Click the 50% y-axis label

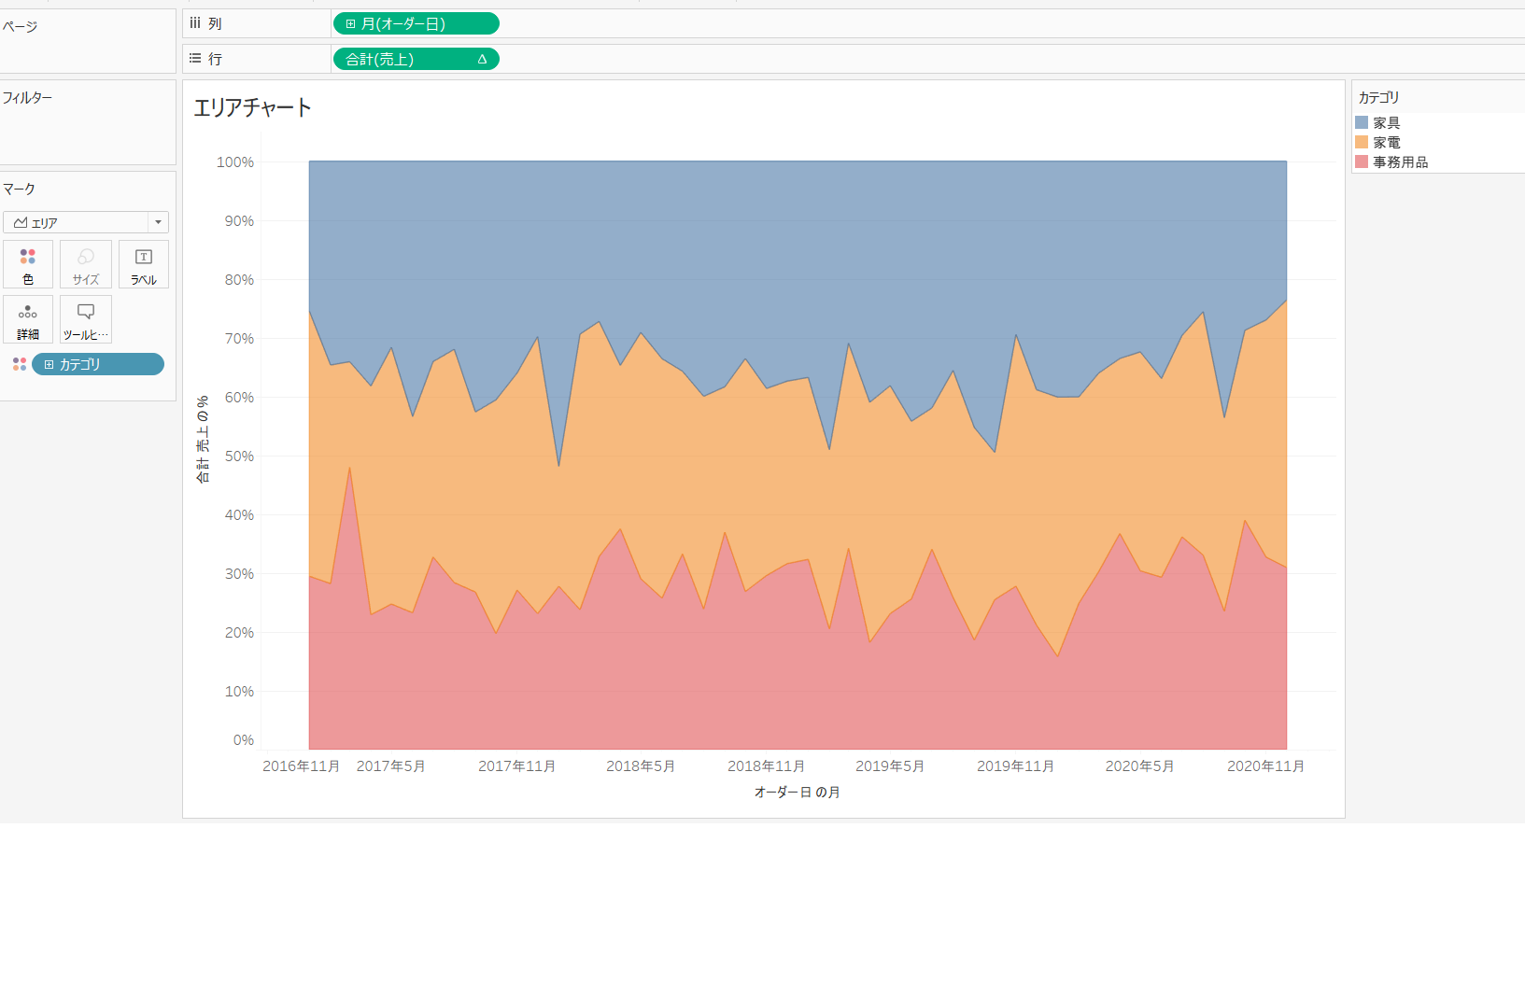[239, 456]
